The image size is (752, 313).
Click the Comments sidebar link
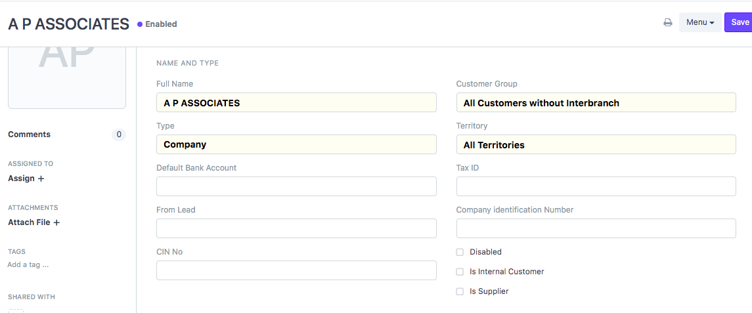(x=30, y=135)
